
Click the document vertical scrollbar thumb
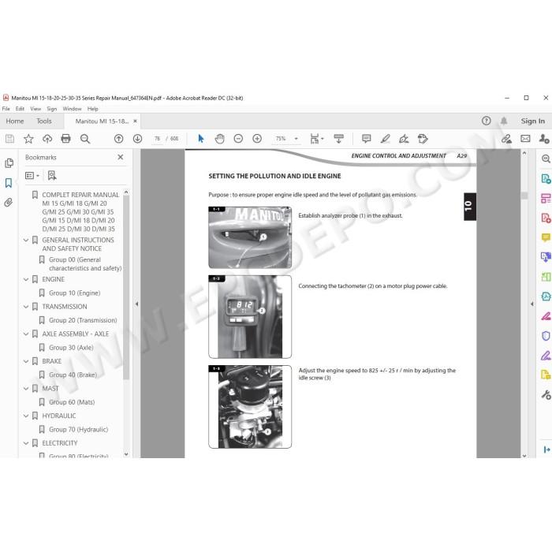[x=524, y=196]
